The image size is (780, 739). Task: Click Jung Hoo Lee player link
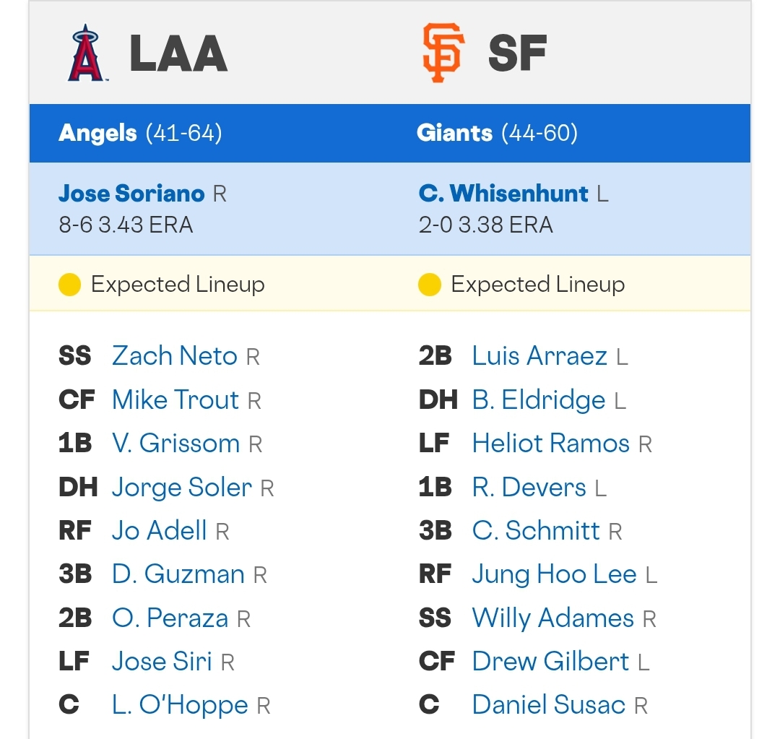[555, 574]
